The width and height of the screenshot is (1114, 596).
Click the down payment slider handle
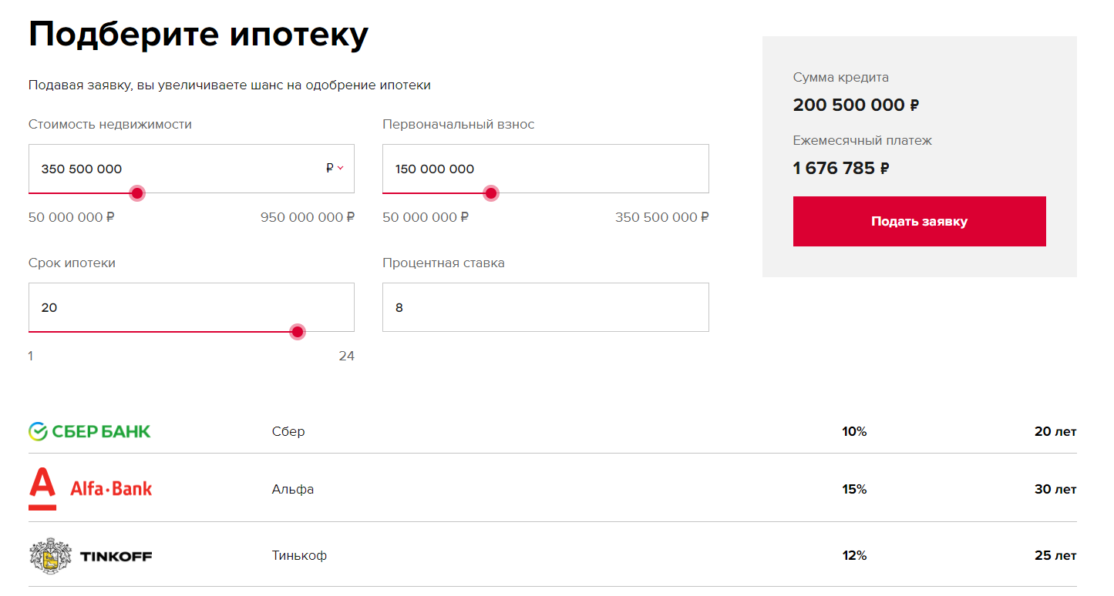[490, 193]
